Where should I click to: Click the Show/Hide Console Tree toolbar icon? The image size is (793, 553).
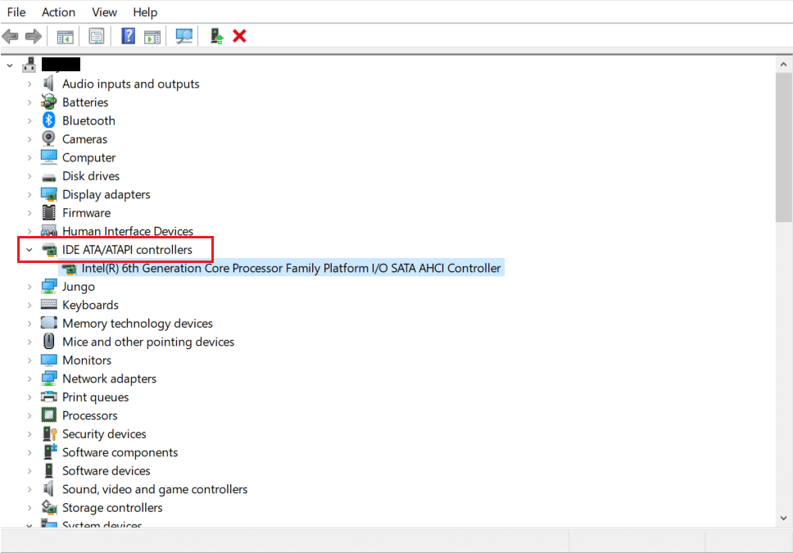point(65,36)
